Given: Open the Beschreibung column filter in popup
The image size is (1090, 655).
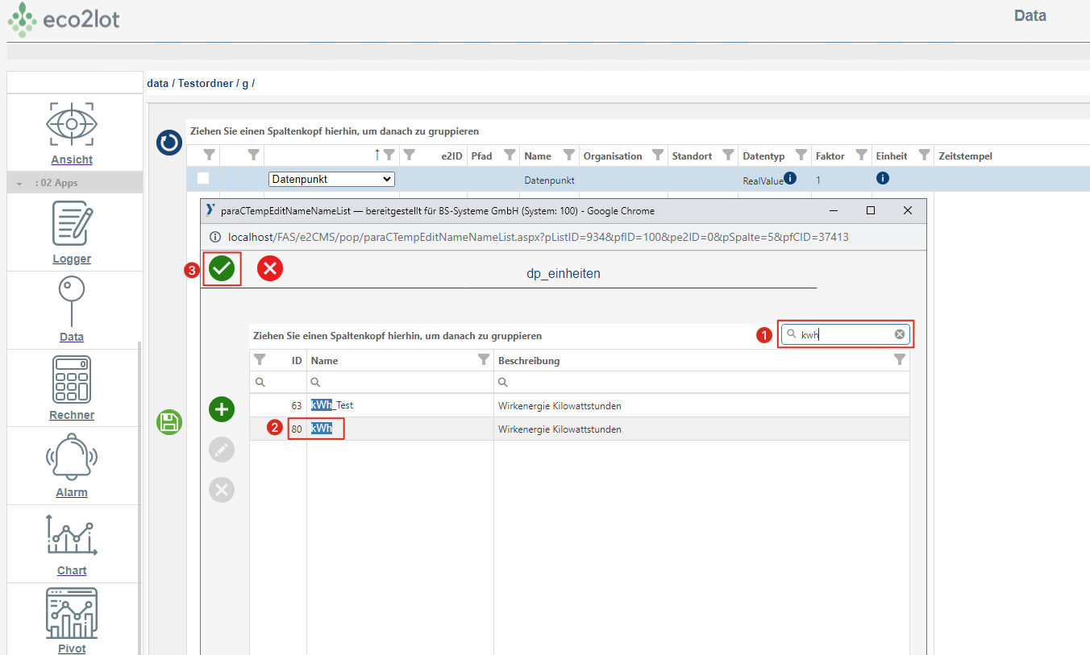Looking at the screenshot, I should [x=900, y=360].
